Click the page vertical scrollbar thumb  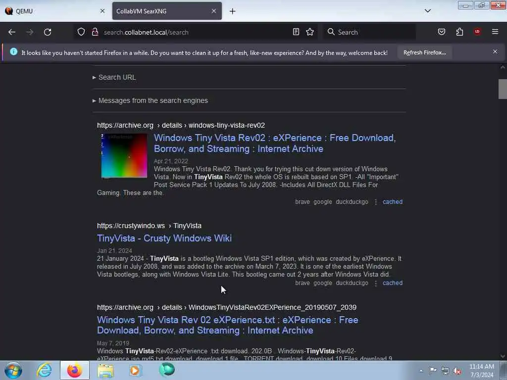503,89
